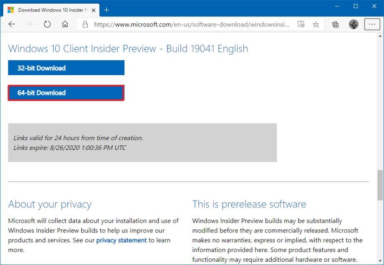
Task: Click the forward navigation arrow
Action: click(30, 24)
